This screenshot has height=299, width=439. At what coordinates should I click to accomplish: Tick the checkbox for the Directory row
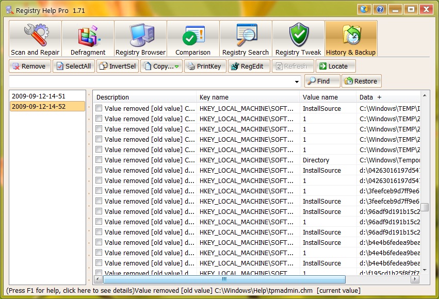[x=99, y=160]
